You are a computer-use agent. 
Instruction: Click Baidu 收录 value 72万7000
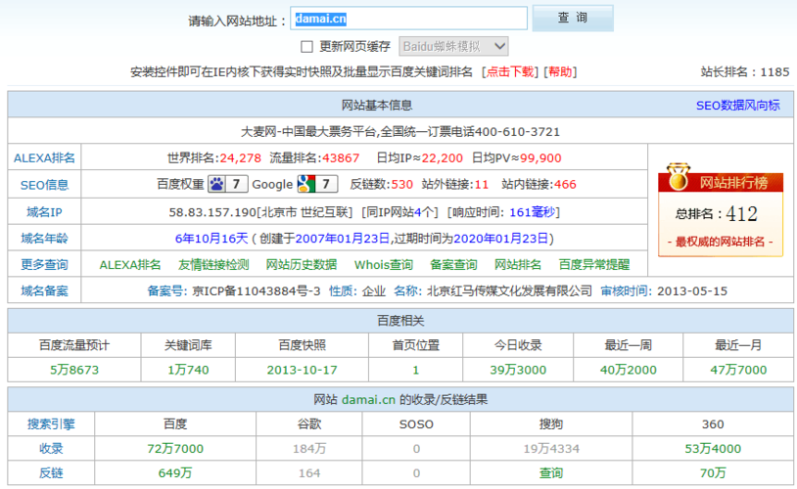(175, 448)
